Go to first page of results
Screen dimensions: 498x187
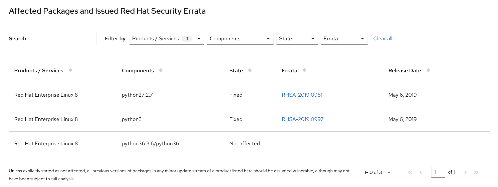[410, 172]
